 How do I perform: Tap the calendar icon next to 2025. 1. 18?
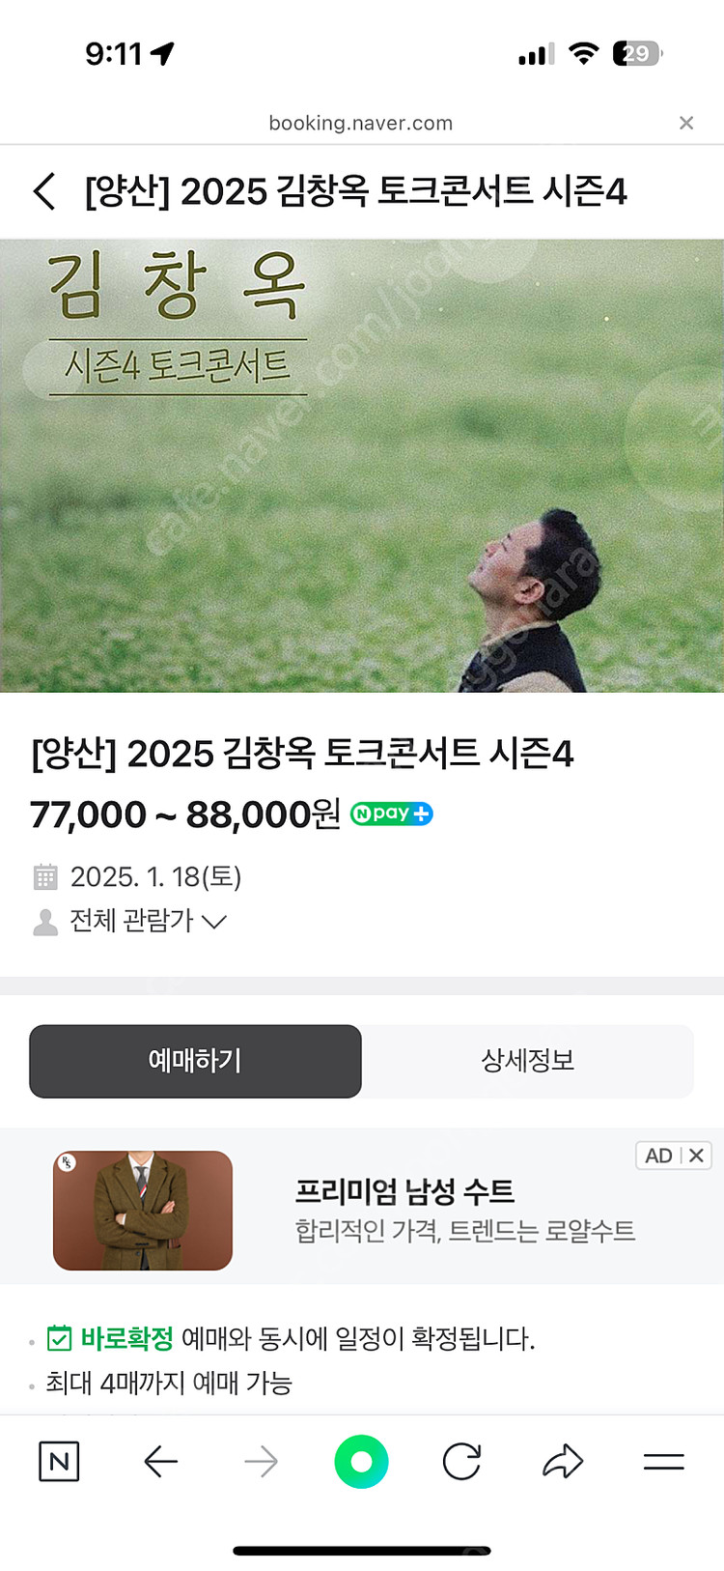point(45,877)
